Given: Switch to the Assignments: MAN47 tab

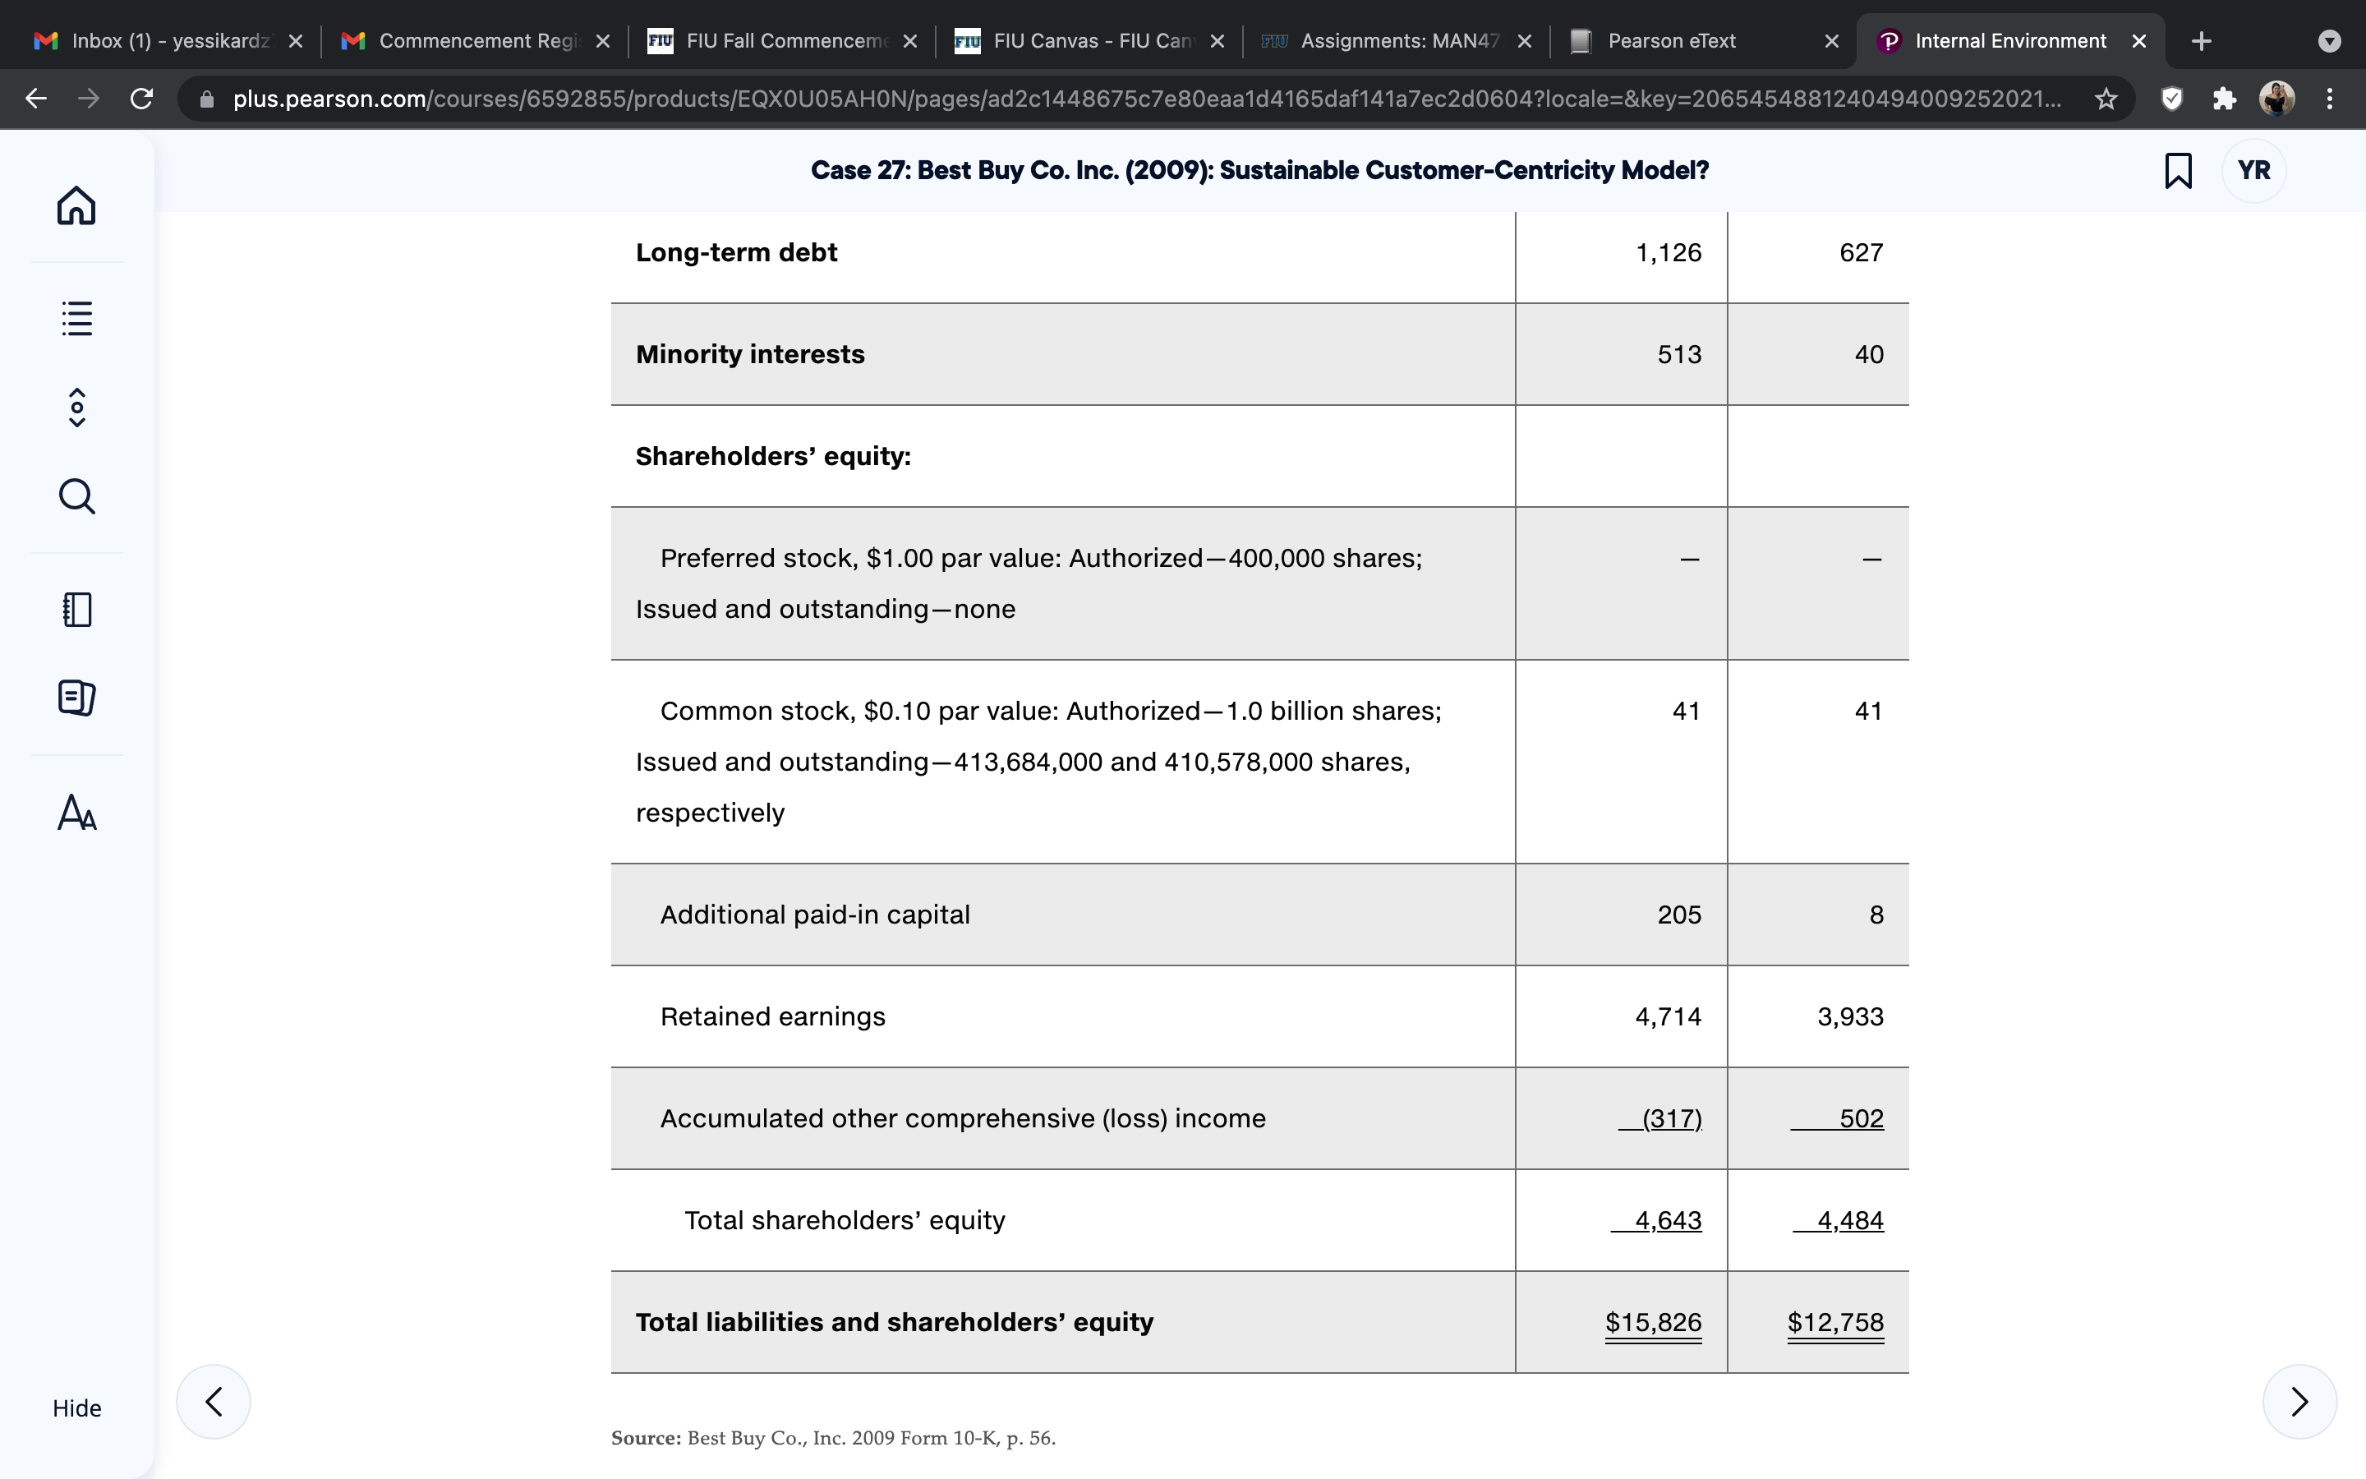Looking at the screenshot, I should coord(1397,41).
